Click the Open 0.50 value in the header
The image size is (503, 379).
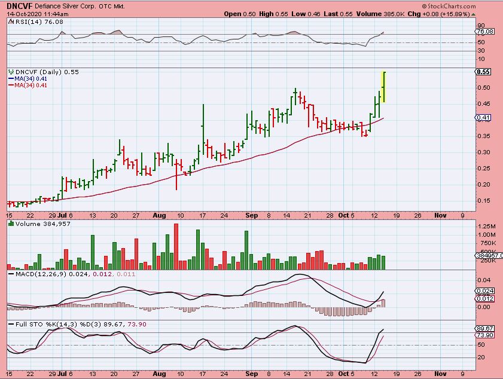click(x=240, y=14)
